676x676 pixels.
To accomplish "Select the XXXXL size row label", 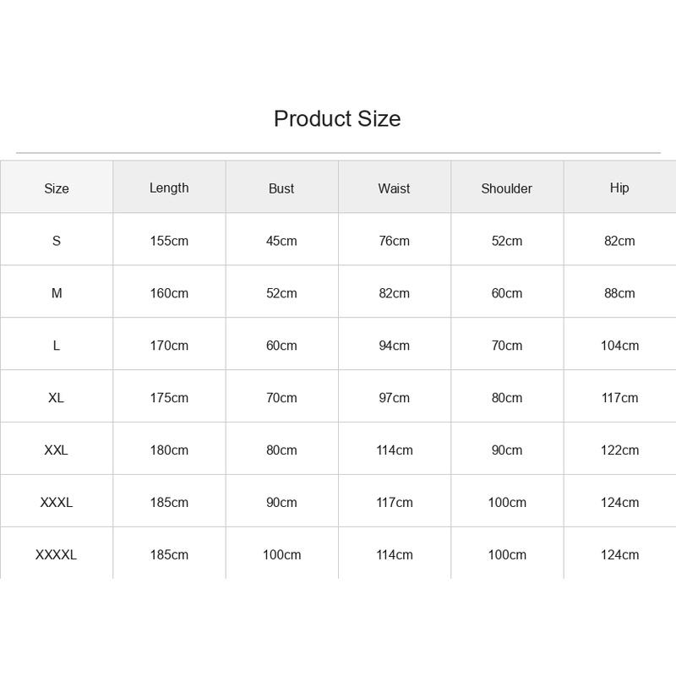I will click(x=57, y=554).
